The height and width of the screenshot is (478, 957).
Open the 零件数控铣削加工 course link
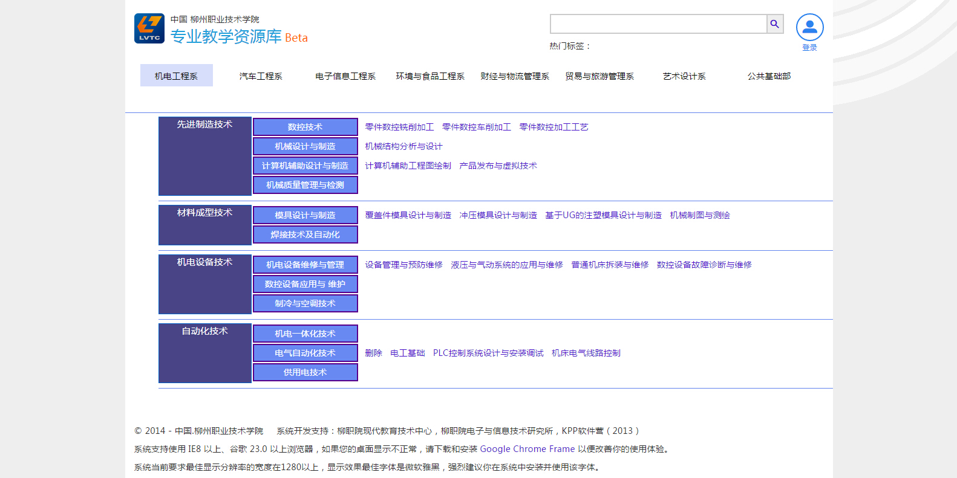399,127
